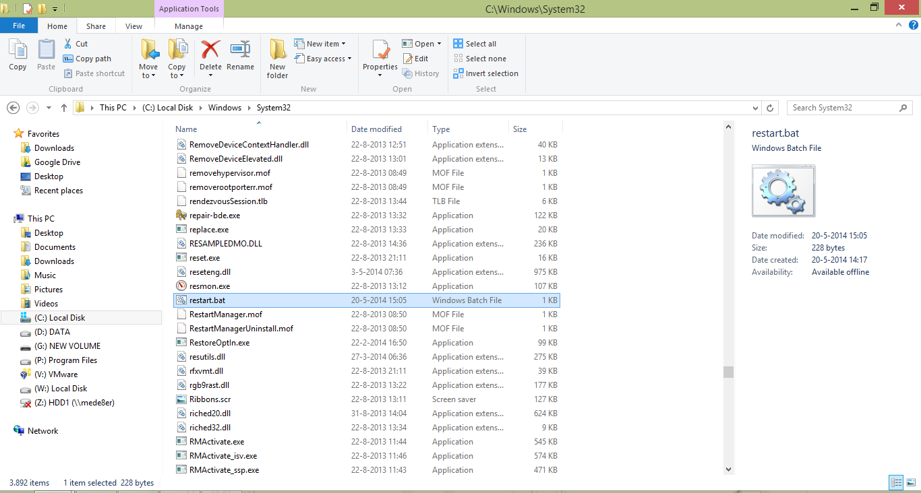The image size is (921, 493).
Task: Cut the selected file with scissors icon
Action: click(68, 44)
